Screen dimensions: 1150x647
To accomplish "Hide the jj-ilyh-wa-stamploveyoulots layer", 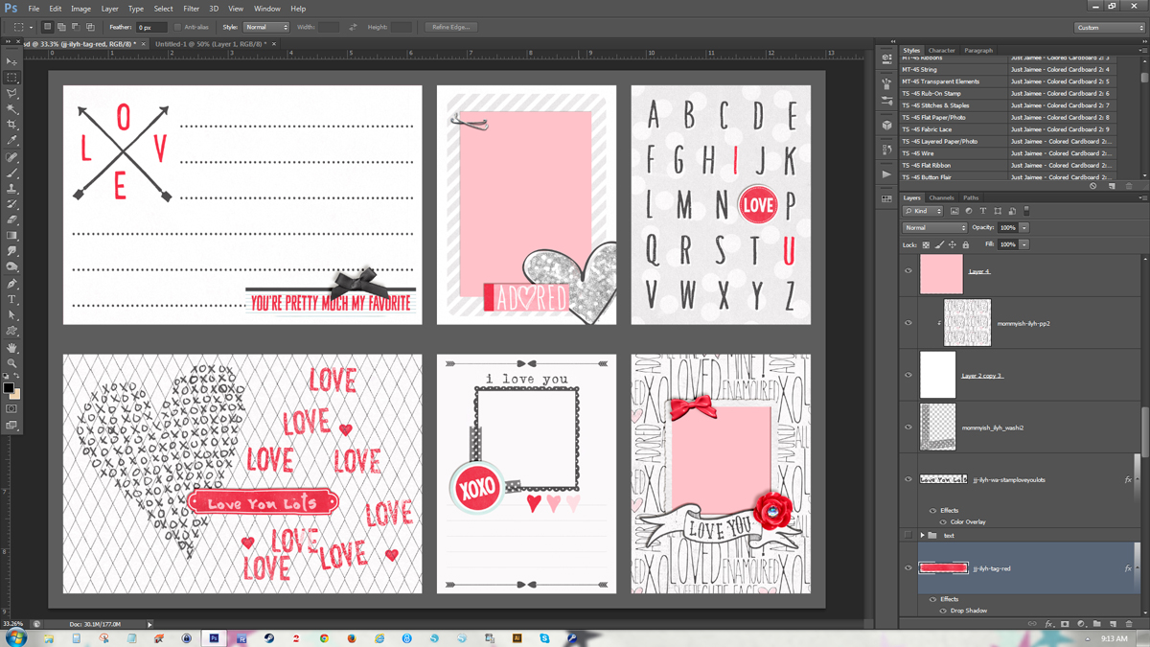I will pos(908,479).
